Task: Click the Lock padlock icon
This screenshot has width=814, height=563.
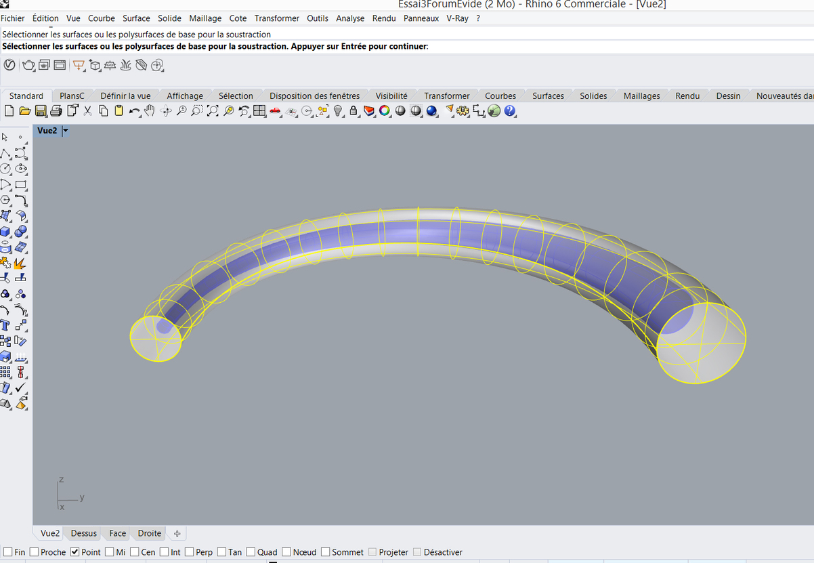Action: [x=354, y=111]
